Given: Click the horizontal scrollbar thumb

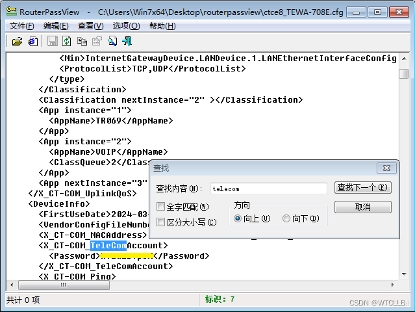Looking at the screenshot, I should (x=64, y=285).
